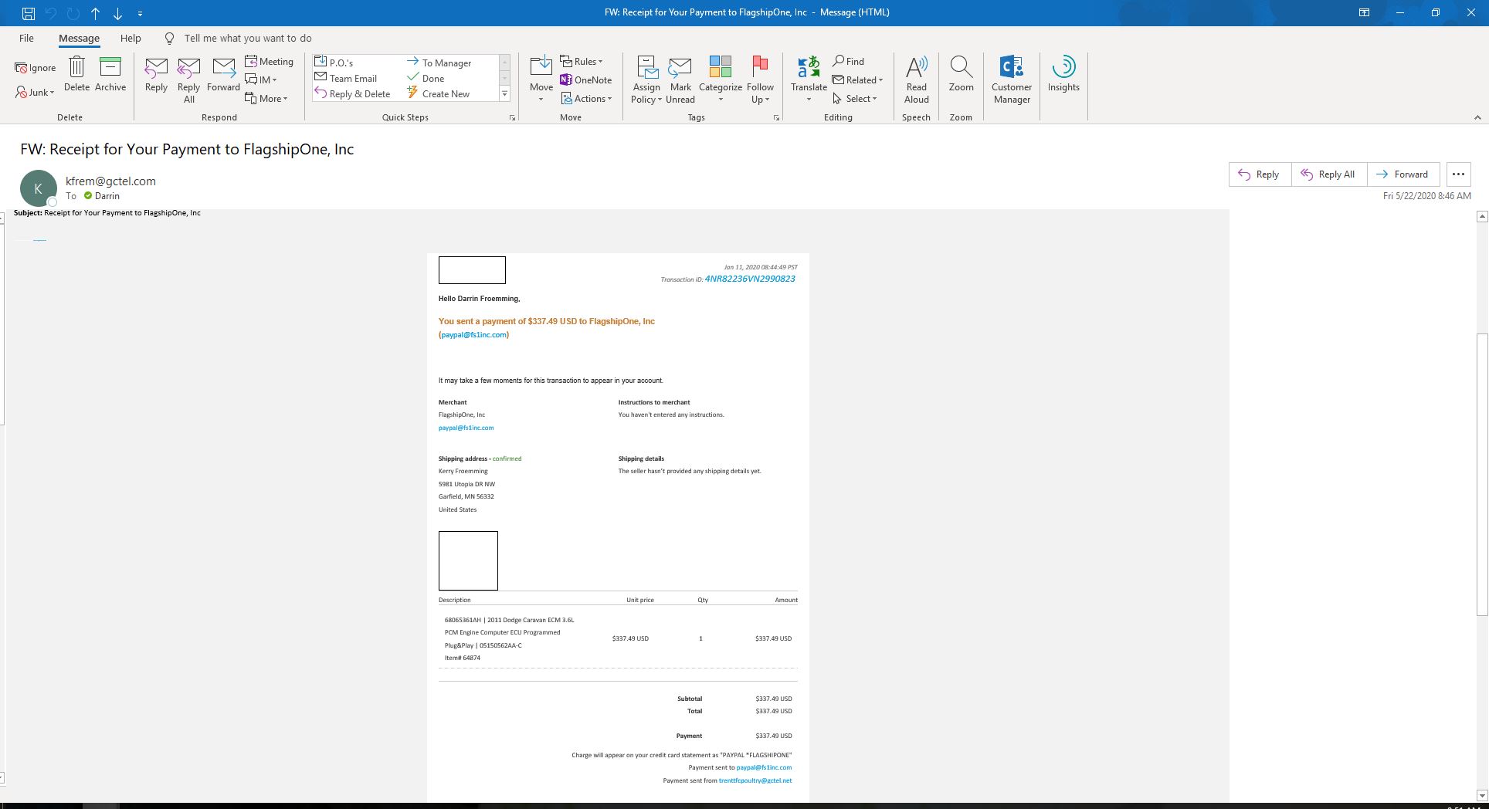Collapse the ribbon with the chevron
The image size is (1489, 809).
pyautogui.click(x=1477, y=117)
